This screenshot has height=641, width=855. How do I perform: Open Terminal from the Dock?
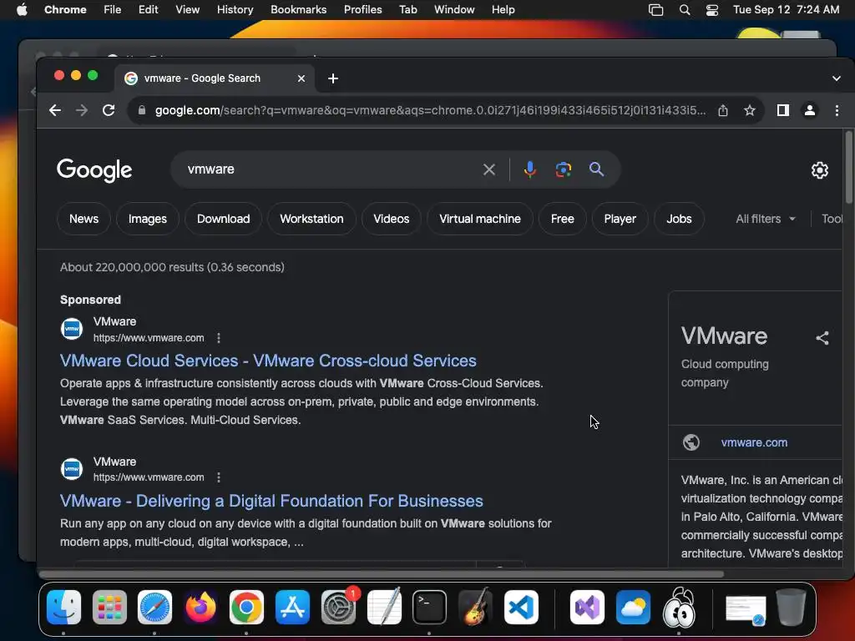point(430,608)
